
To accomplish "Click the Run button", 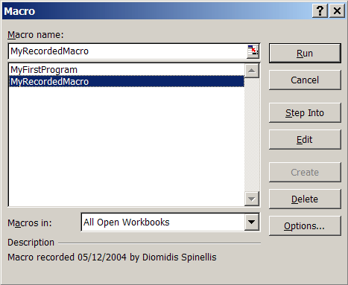I will (x=305, y=54).
